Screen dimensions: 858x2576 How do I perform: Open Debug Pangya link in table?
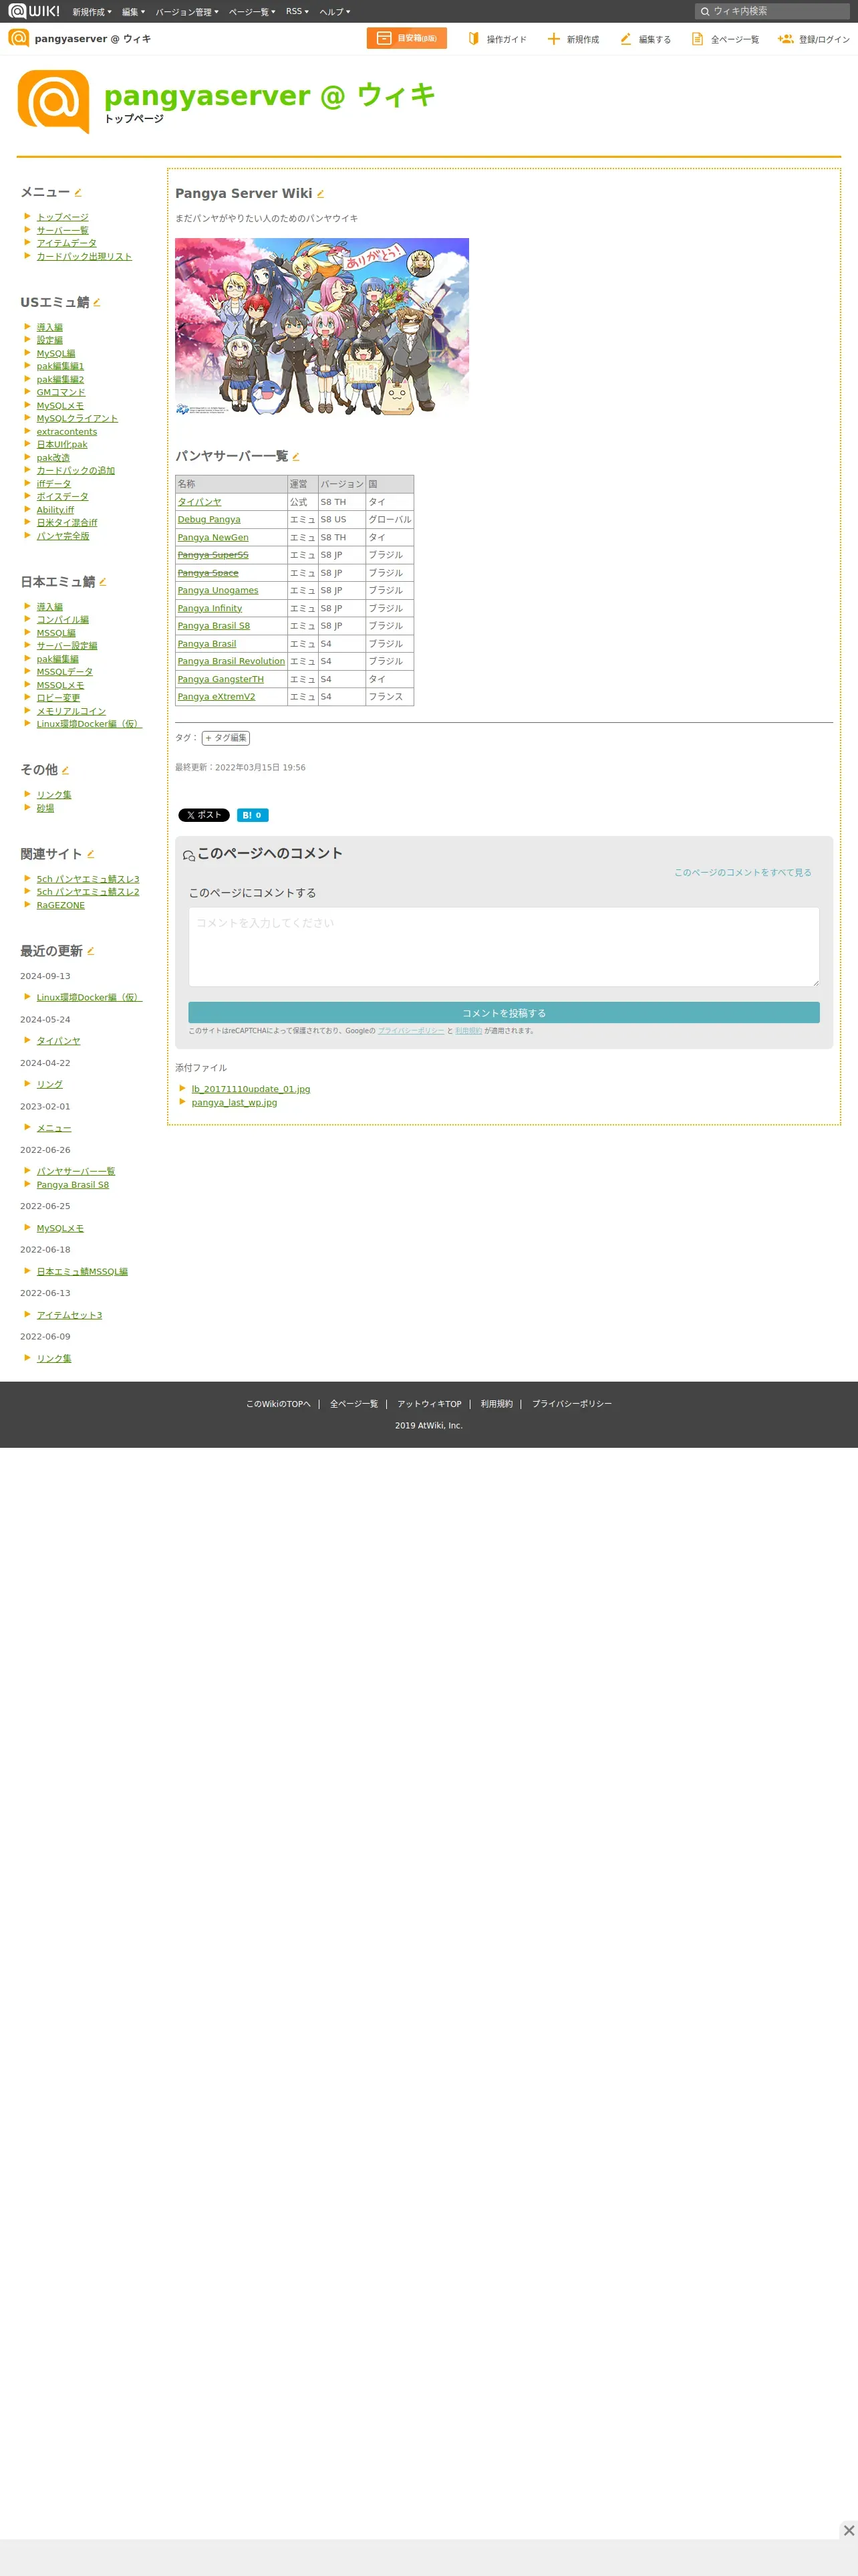pyautogui.click(x=208, y=520)
